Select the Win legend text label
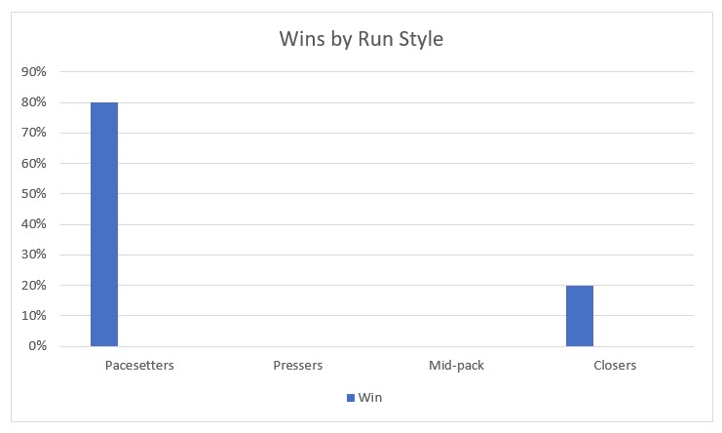The image size is (722, 433). (x=370, y=398)
